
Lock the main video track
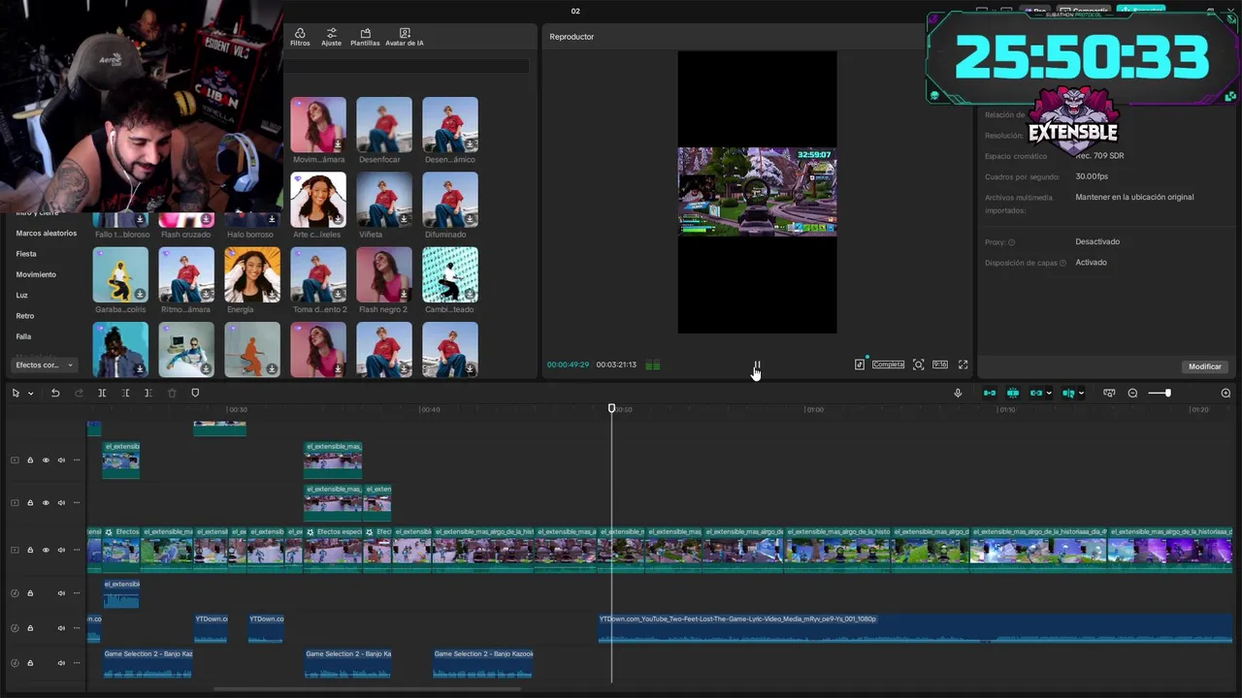click(30, 550)
